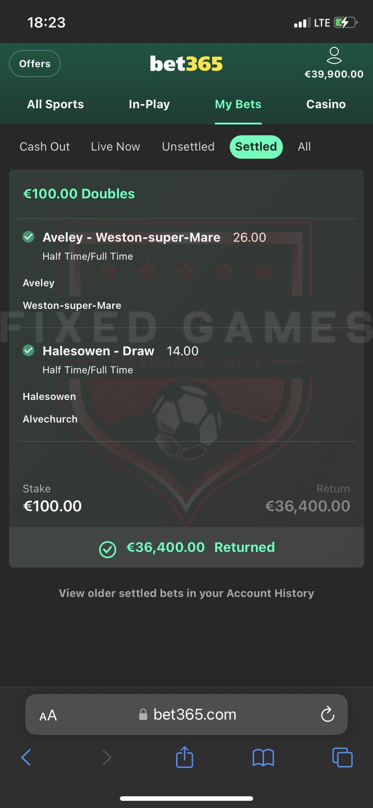
Task: Open the Safari share sheet icon
Action: [x=184, y=757]
